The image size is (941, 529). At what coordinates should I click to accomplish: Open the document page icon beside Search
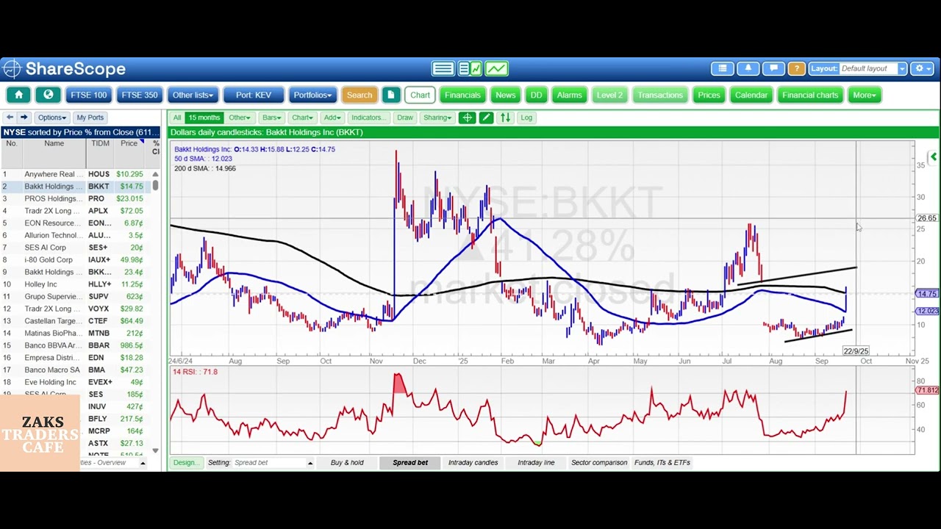coord(391,95)
